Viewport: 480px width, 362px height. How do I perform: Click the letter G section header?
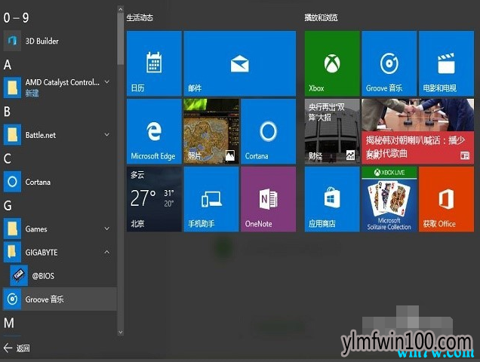point(8,206)
